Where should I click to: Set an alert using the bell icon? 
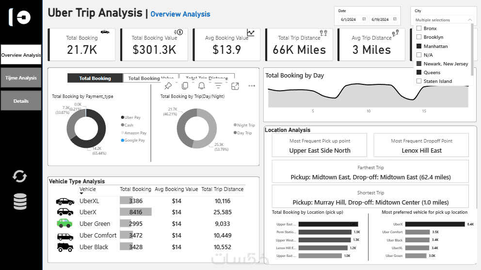pos(202,86)
